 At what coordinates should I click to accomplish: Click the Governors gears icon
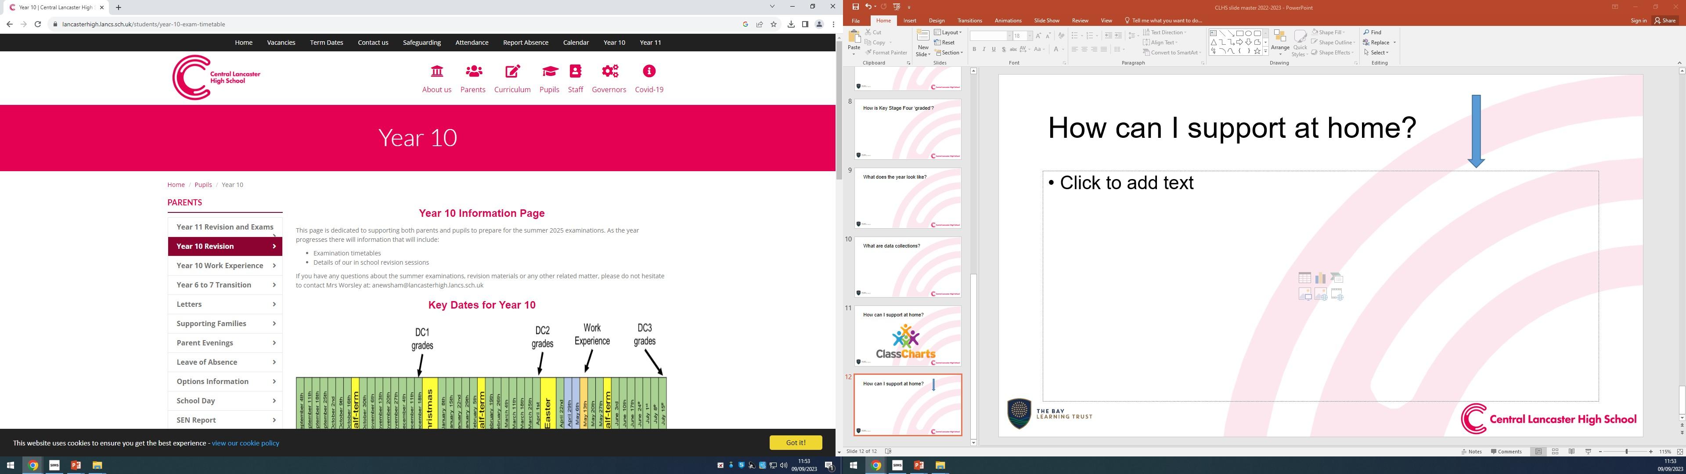click(x=610, y=71)
